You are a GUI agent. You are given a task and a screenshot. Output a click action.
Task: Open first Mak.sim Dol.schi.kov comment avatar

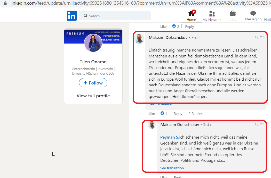(x=139, y=39)
